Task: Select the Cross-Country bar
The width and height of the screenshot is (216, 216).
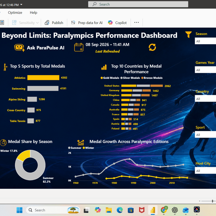Action: tap(31, 110)
